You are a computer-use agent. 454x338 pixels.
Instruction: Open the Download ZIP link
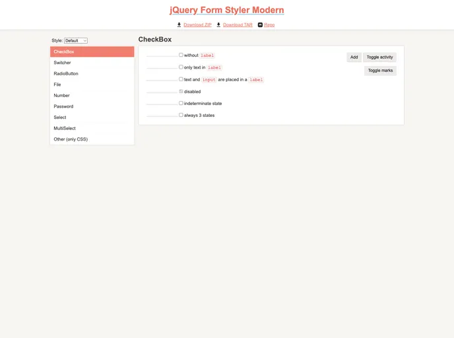tap(197, 25)
